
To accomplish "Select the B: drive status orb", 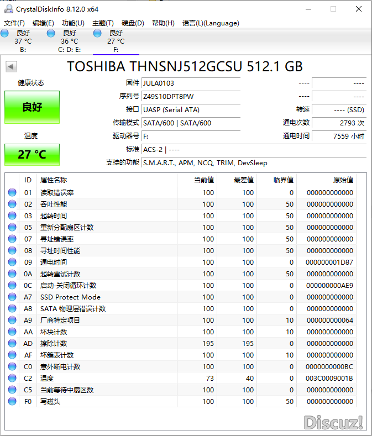I will pyautogui.click(x=5, y=34).
